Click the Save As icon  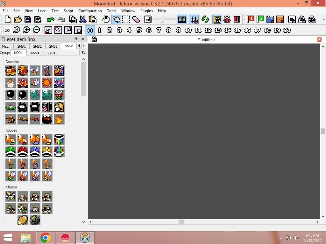(38, 19)
